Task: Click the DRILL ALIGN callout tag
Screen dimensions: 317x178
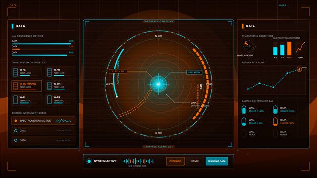Action: [x=194, y=72]
